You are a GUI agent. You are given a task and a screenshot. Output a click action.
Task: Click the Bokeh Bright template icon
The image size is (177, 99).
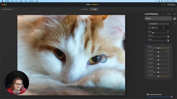[x=148, y=94]
